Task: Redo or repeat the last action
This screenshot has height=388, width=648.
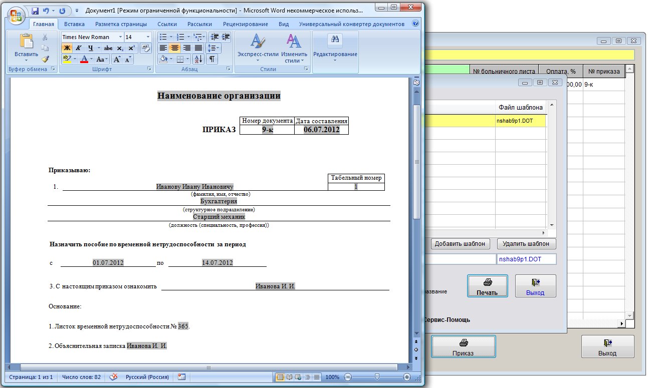Action: pyautogui.click(x=62, y=11)
